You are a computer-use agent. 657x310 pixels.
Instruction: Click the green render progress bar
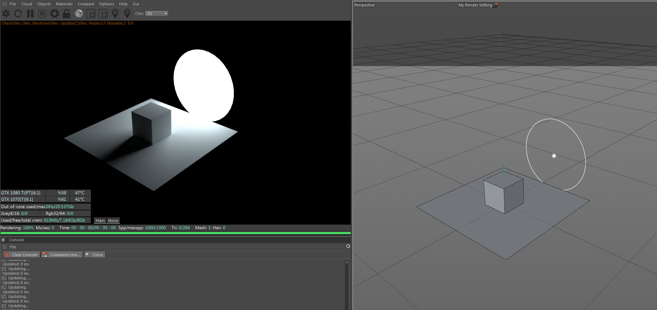176,233
